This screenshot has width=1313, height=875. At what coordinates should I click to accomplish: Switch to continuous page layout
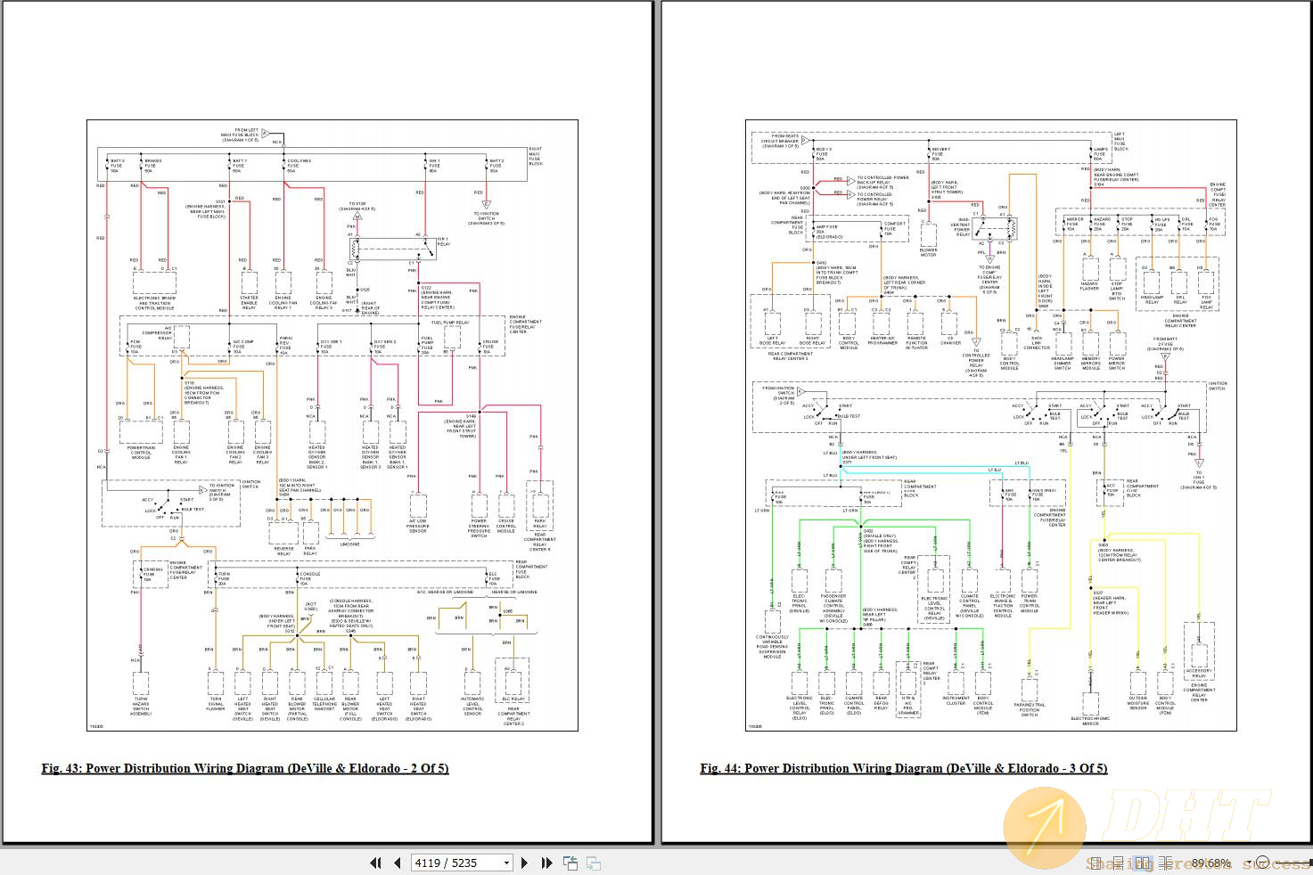point(1118,863)
